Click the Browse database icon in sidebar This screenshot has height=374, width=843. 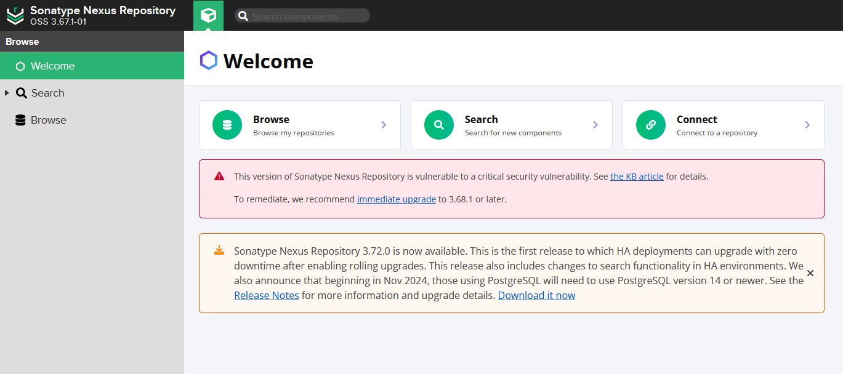click(x=20, y=121)
